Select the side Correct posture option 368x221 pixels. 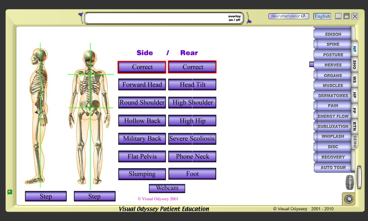pyautogui.click(x=142, y=67)
